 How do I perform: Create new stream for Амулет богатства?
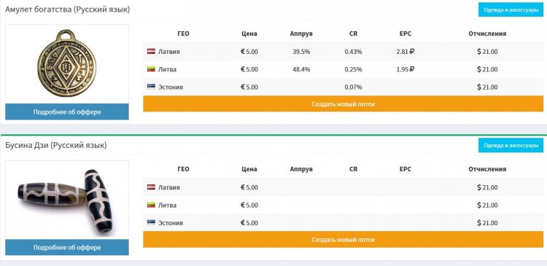pyautogui.click(x=343, y=104)
